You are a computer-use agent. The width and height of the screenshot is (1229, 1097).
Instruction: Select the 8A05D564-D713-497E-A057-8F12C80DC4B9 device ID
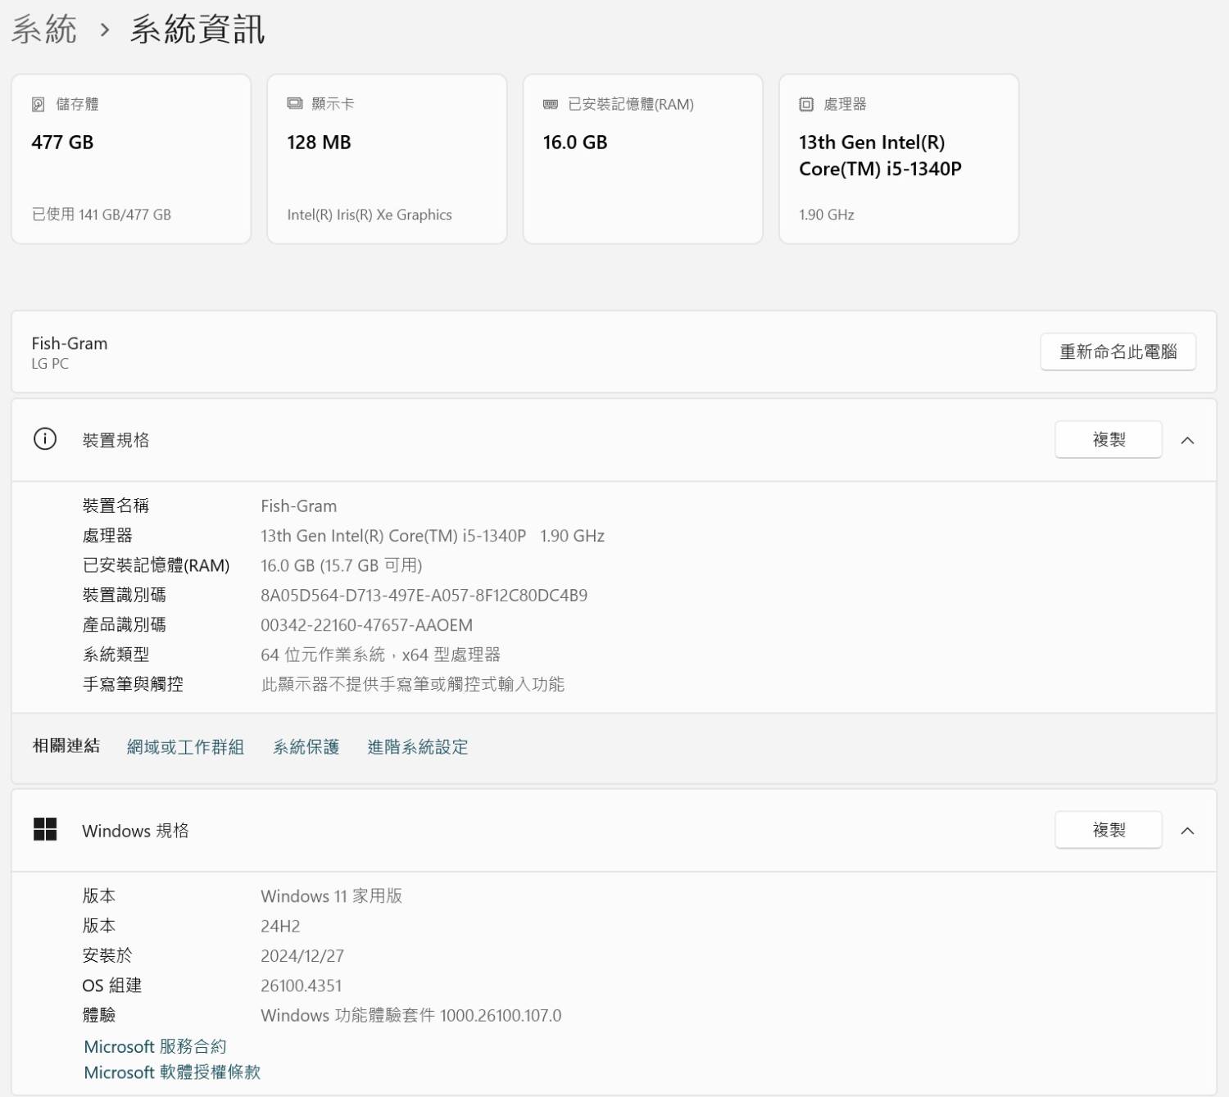(424, 596)
